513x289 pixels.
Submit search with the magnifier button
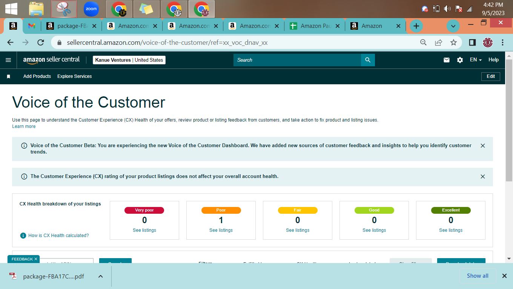(368, 60)
